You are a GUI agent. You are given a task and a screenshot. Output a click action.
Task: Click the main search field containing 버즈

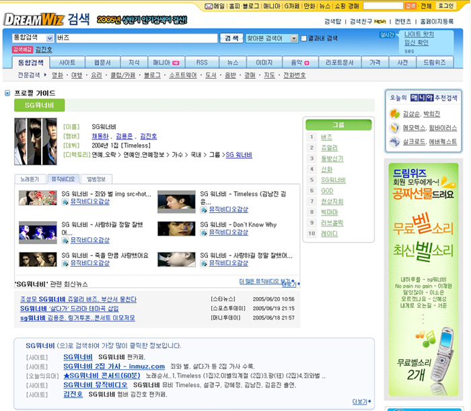(137, 38)
